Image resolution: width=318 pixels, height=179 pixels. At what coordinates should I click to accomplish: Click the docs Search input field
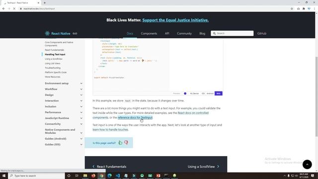[232, 33]
